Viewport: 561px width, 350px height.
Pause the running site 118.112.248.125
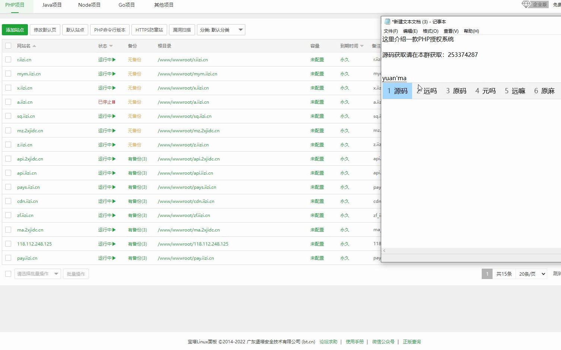114,244
